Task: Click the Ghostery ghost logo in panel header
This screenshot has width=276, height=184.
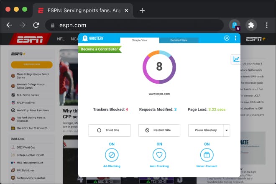Action: click(x=85, y=38)
